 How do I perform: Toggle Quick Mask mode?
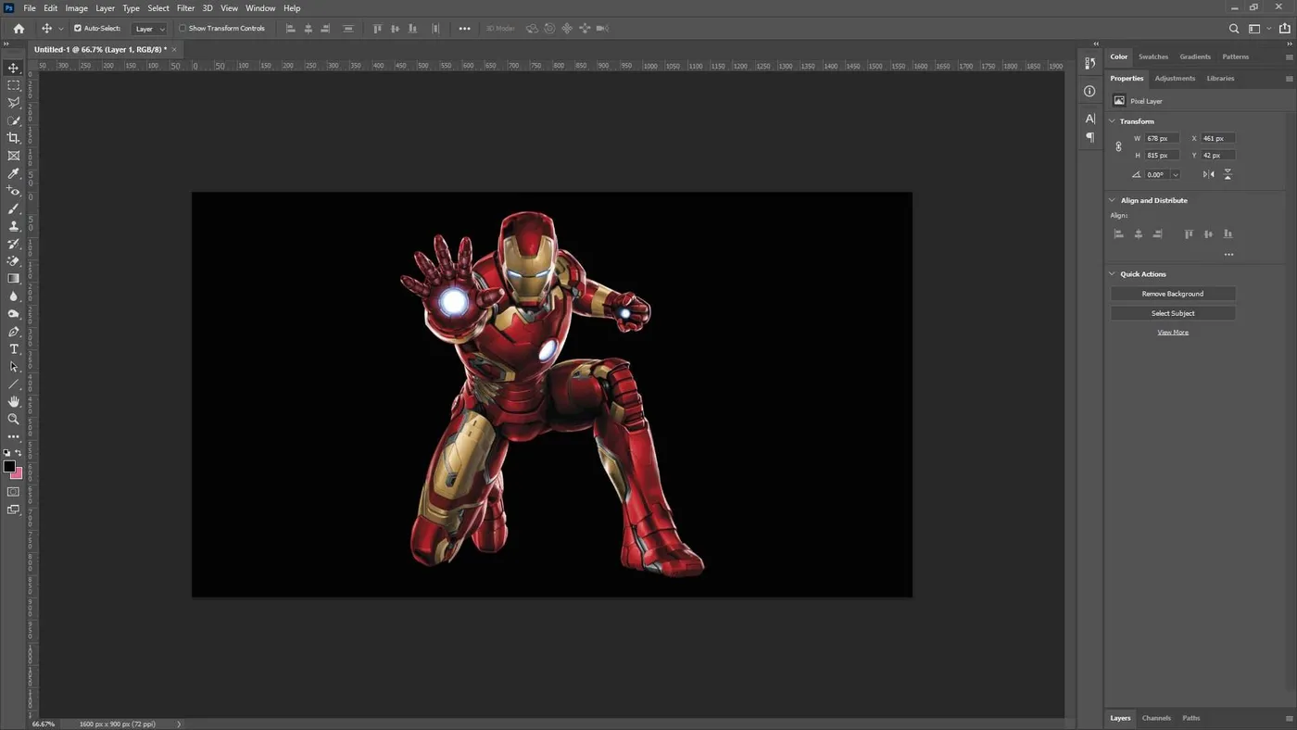click(x=14, y=492)
